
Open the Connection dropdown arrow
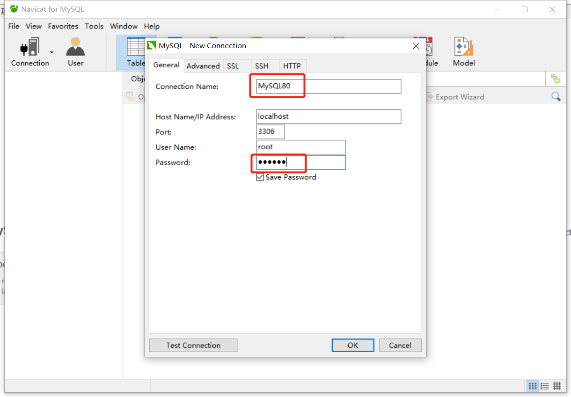click(52, 52)
